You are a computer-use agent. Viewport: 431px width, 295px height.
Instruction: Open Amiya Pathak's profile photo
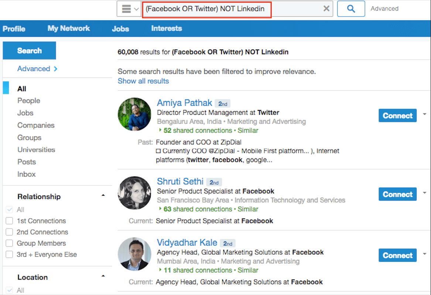pyautogui.click(x=134, y=114)
